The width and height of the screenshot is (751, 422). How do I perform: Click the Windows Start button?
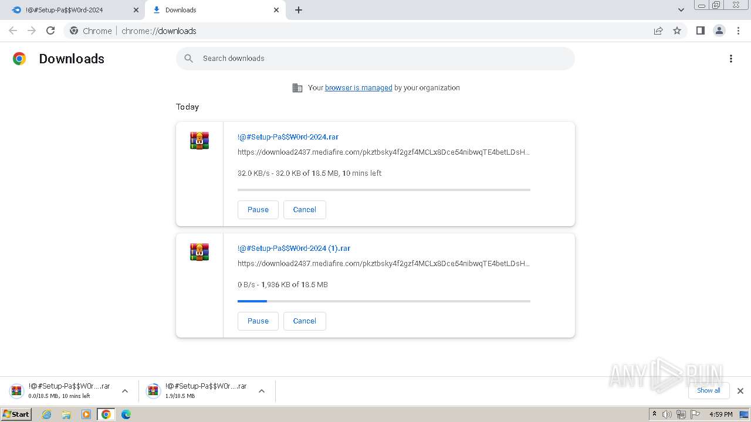click(16, 414)
